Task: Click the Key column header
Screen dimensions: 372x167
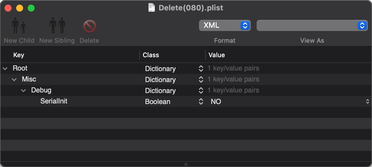Action: point(19,55)
